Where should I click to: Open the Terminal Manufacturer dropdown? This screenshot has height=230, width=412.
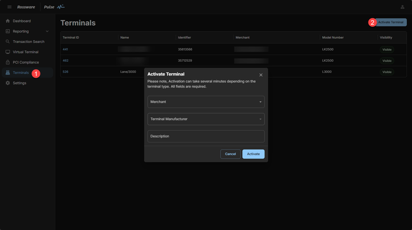[206, 119]
